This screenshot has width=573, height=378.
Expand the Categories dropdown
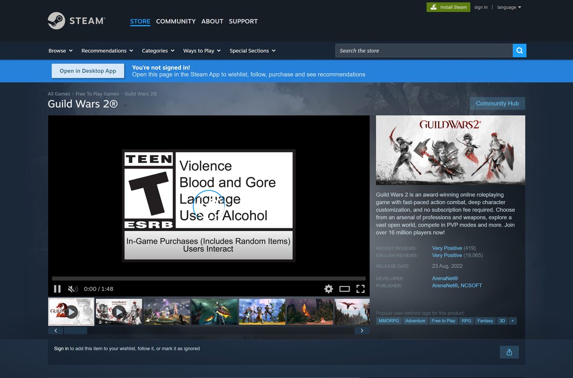pos(158,51)
